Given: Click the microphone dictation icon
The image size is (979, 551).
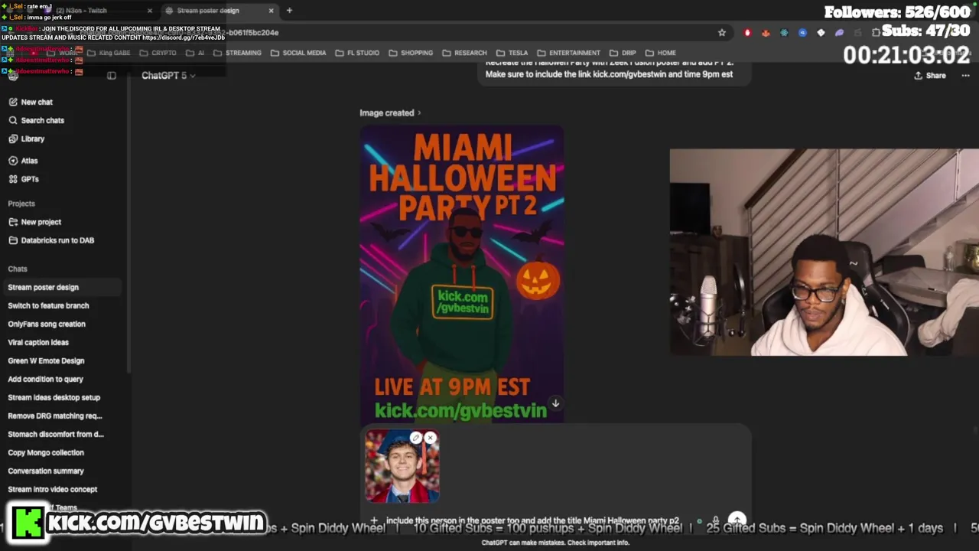Looking at the screenshot, I should [716, 520].
